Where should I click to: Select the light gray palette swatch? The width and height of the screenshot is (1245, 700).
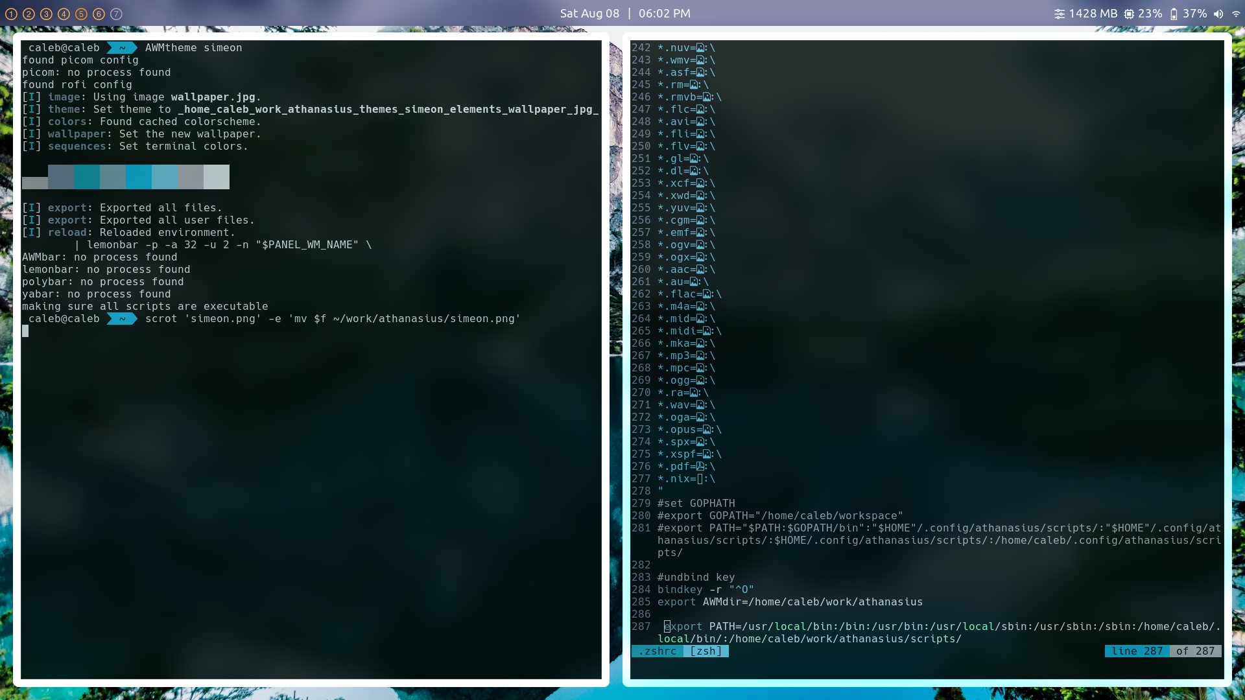[x=216, y=176]
